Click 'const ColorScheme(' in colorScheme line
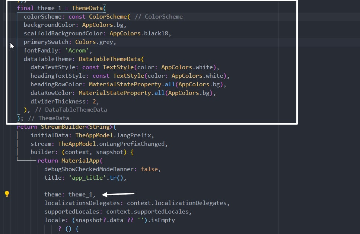The width and height of the screenshot is (360, 234). 99,16
